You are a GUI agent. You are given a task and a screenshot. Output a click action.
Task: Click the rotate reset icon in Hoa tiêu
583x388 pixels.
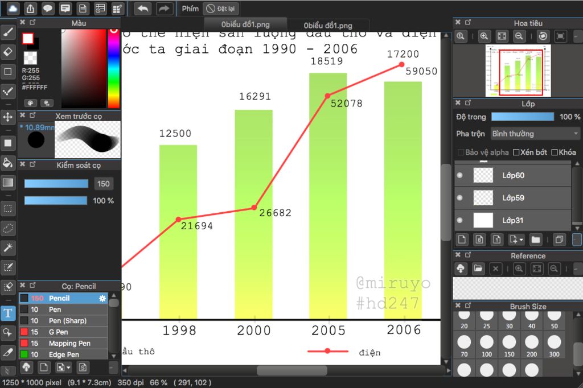[543, 36]
